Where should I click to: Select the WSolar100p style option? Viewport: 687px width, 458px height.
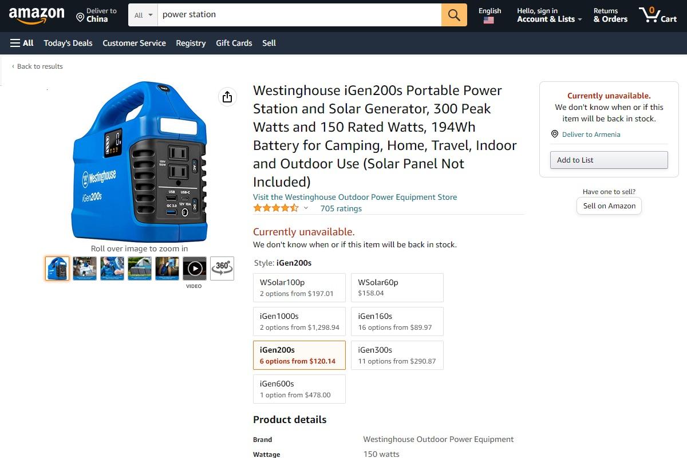[299, 287]
